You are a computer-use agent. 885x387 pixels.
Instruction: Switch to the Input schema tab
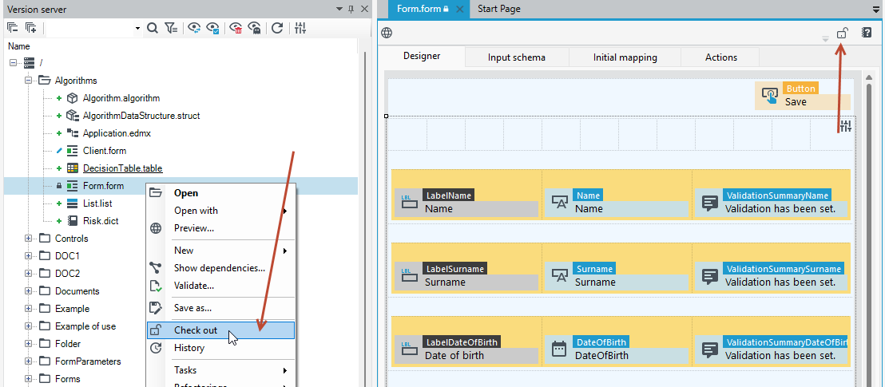(517, 57)
